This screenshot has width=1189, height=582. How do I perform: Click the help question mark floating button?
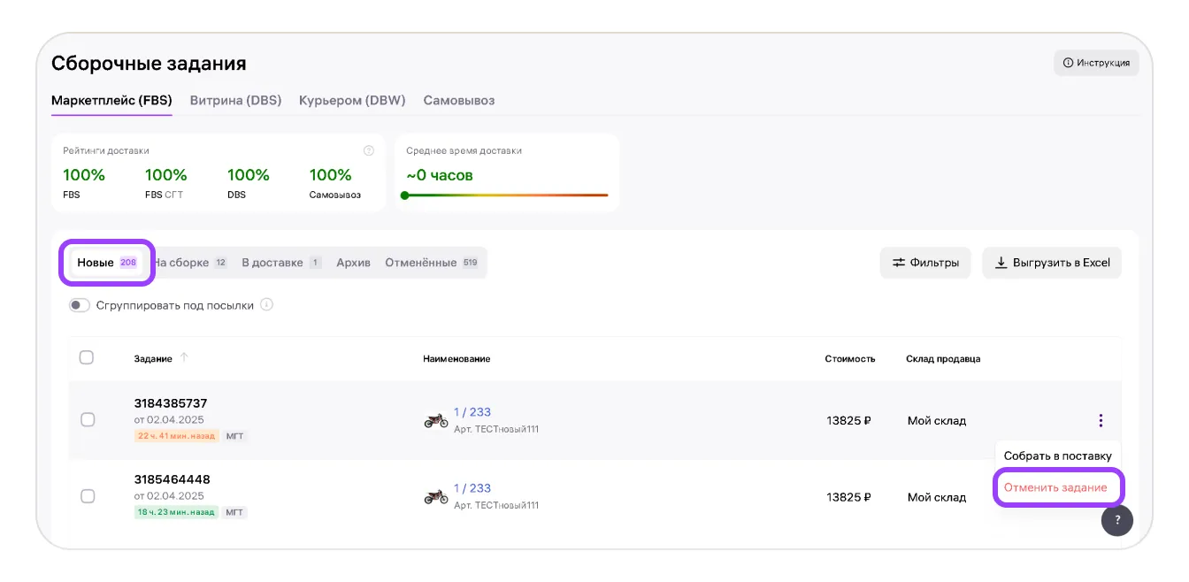(1116, 520)
